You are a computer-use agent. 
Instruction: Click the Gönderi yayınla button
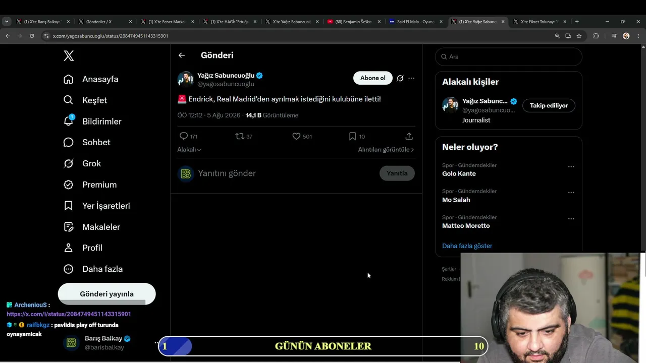[x=106, y=294]
